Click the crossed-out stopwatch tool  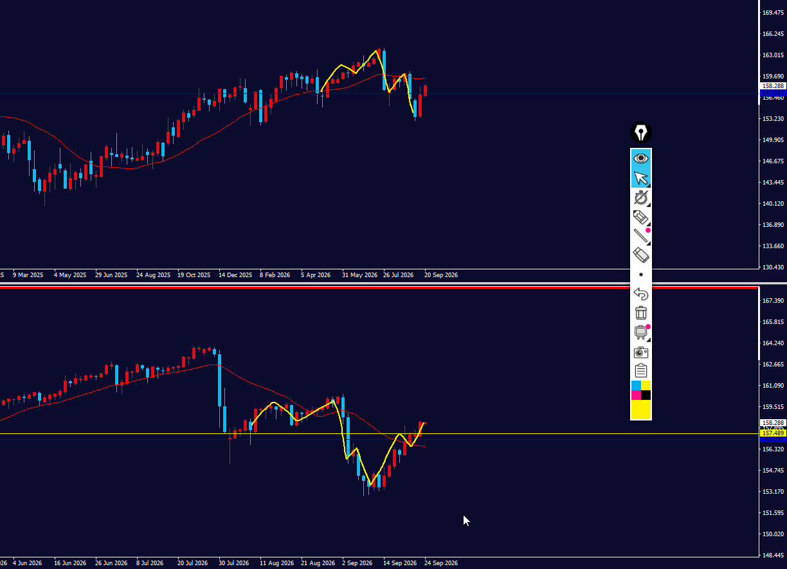coord(641,198)
